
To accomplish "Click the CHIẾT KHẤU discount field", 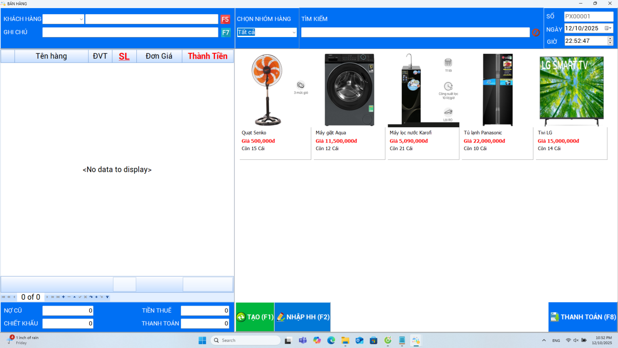I will pos(68,324).
